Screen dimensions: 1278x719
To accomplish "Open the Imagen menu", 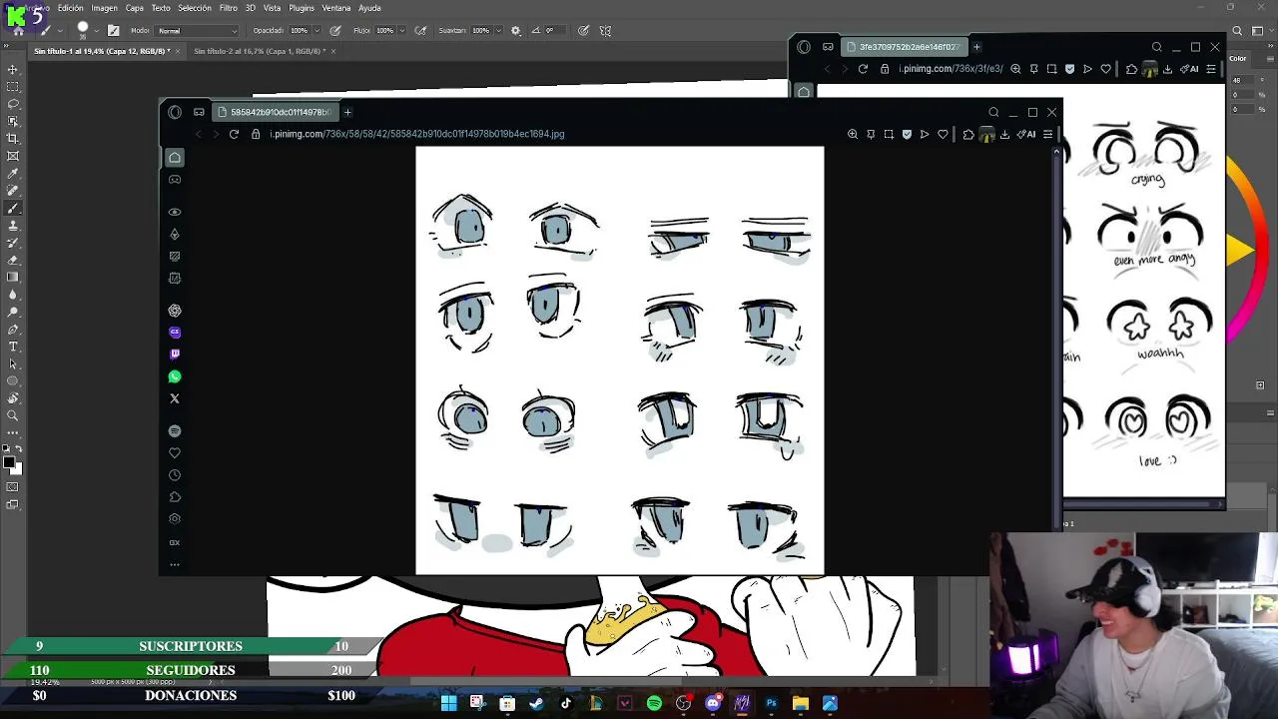I will (x=105, y=8).
